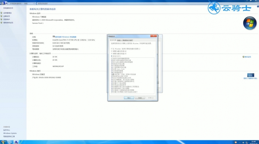Toggle the 平滑滚动列表框 checkbox
The height and width of the screenshot is (144, 259).
[112, 66]
